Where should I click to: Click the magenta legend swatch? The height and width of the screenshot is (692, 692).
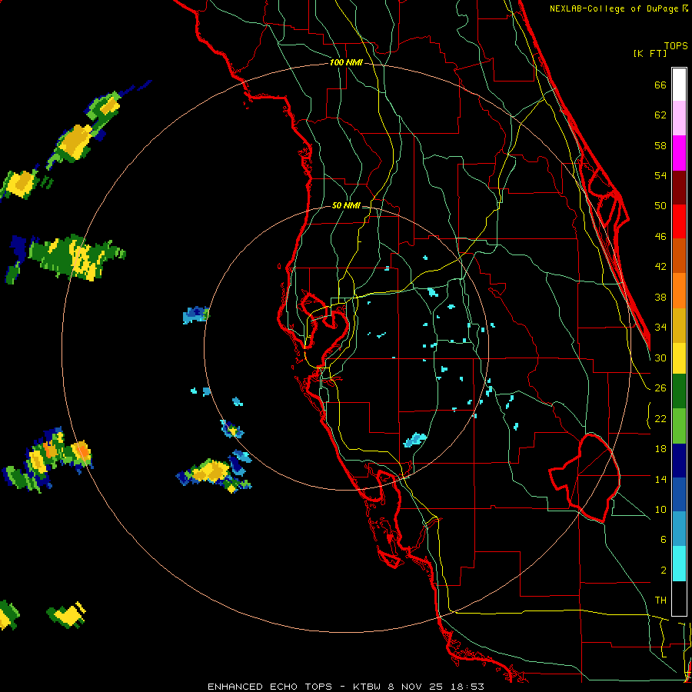coord(679,153)
